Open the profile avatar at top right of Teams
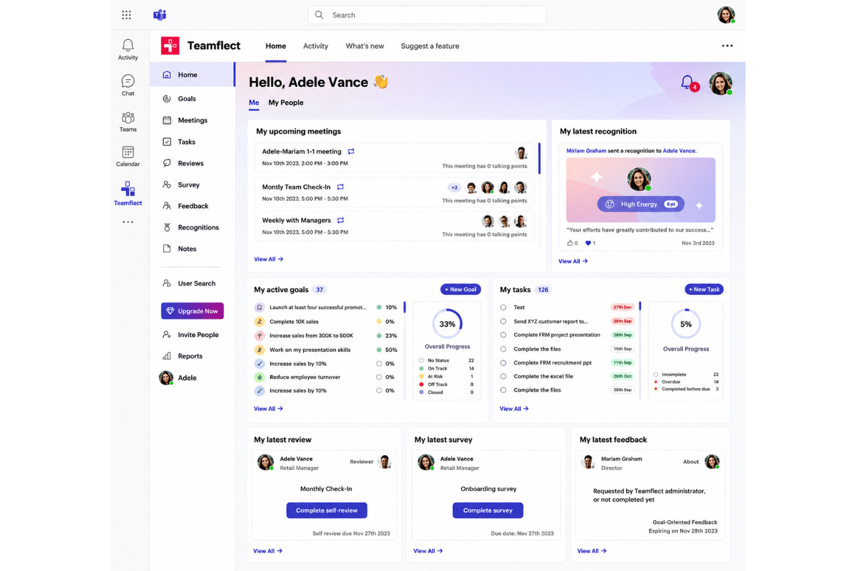857x571 pixels. click(x=726, y=15)
